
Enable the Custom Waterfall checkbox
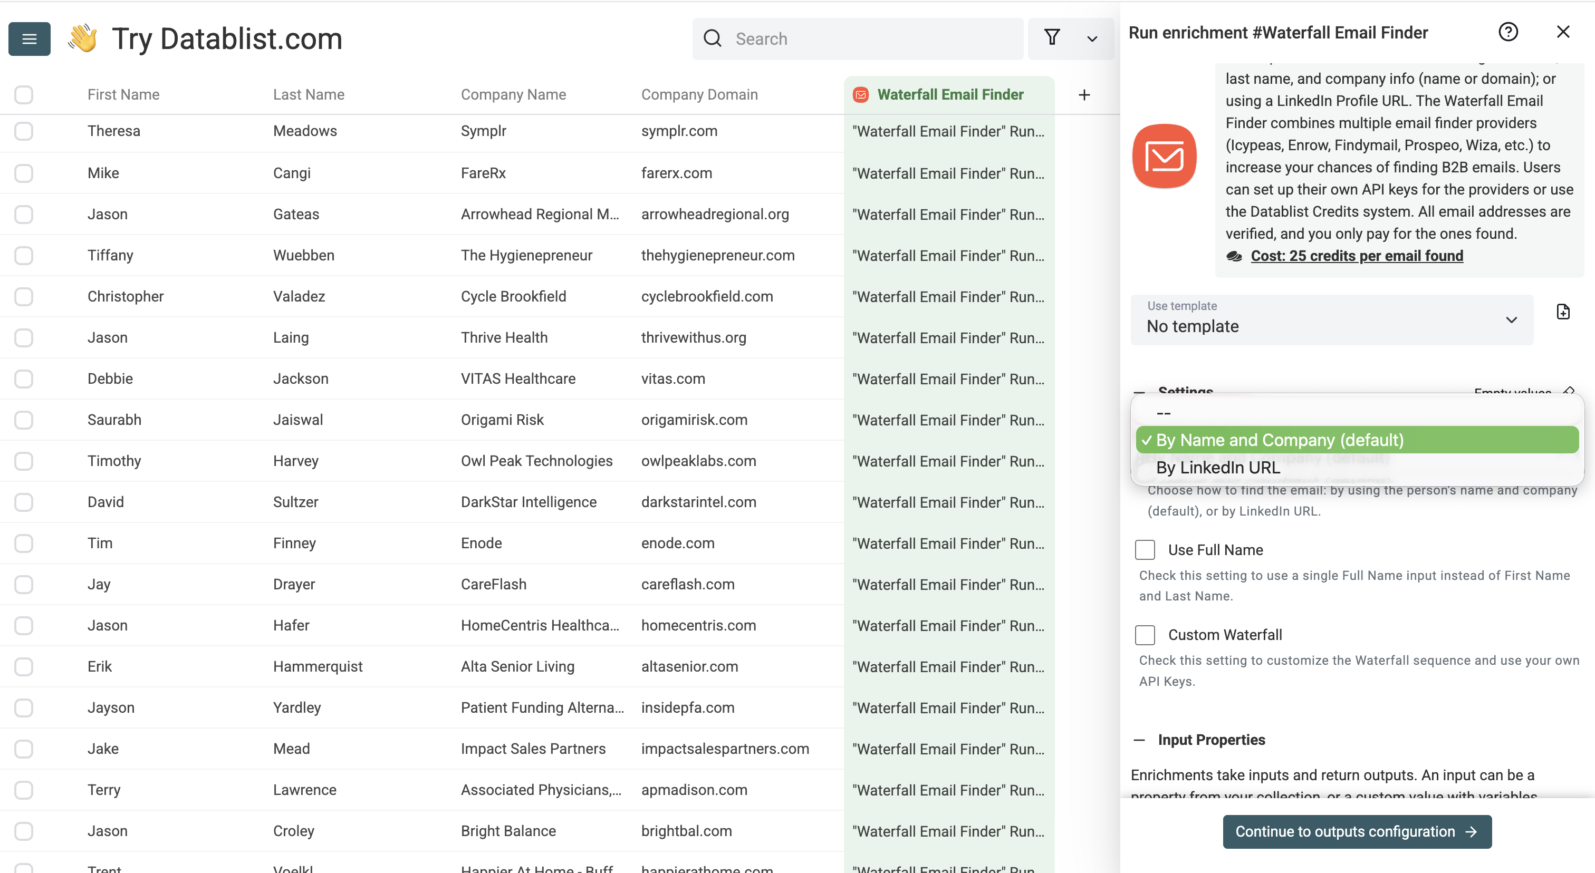[1145, 635]
